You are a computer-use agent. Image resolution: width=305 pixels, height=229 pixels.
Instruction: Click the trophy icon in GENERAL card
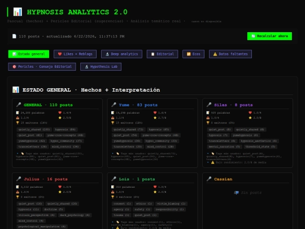18,123
